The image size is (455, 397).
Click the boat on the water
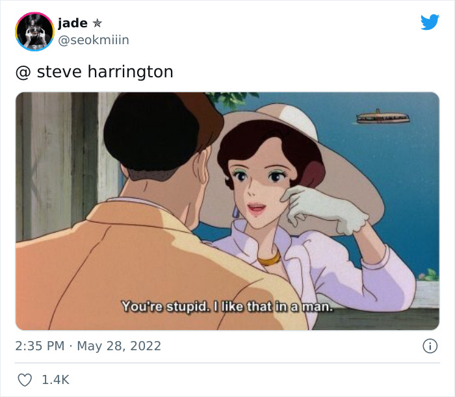[383, 116]
